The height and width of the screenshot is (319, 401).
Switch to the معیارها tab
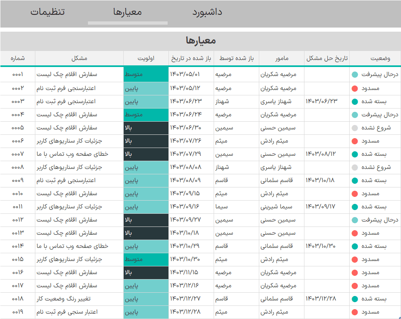pyautogui.click(x=127, y=12)
